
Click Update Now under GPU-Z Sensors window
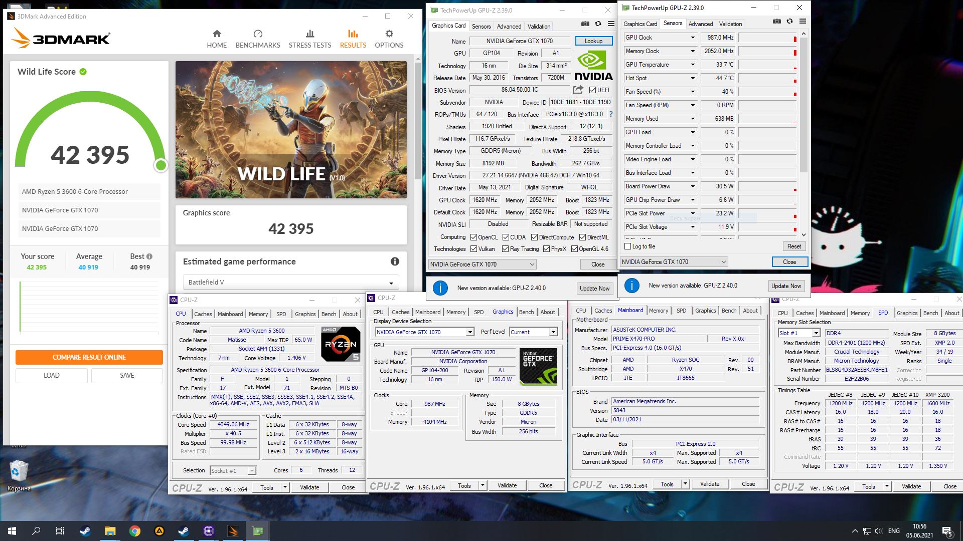coord(786,286)
